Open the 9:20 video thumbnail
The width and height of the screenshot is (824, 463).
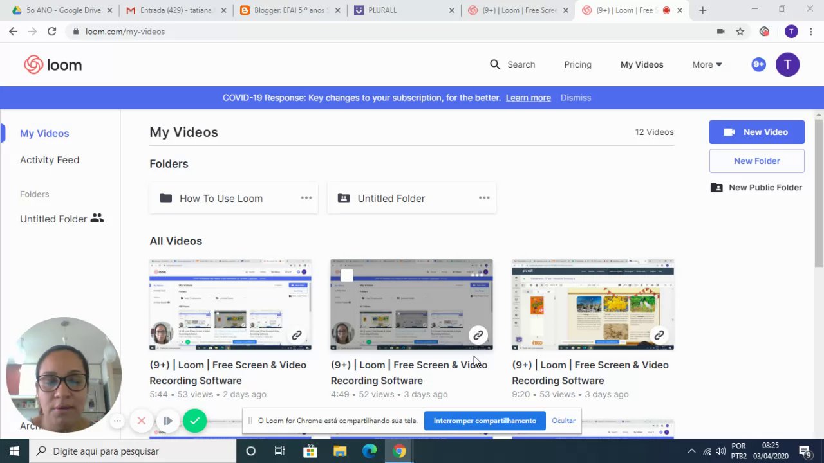click(x=593, y=305)
